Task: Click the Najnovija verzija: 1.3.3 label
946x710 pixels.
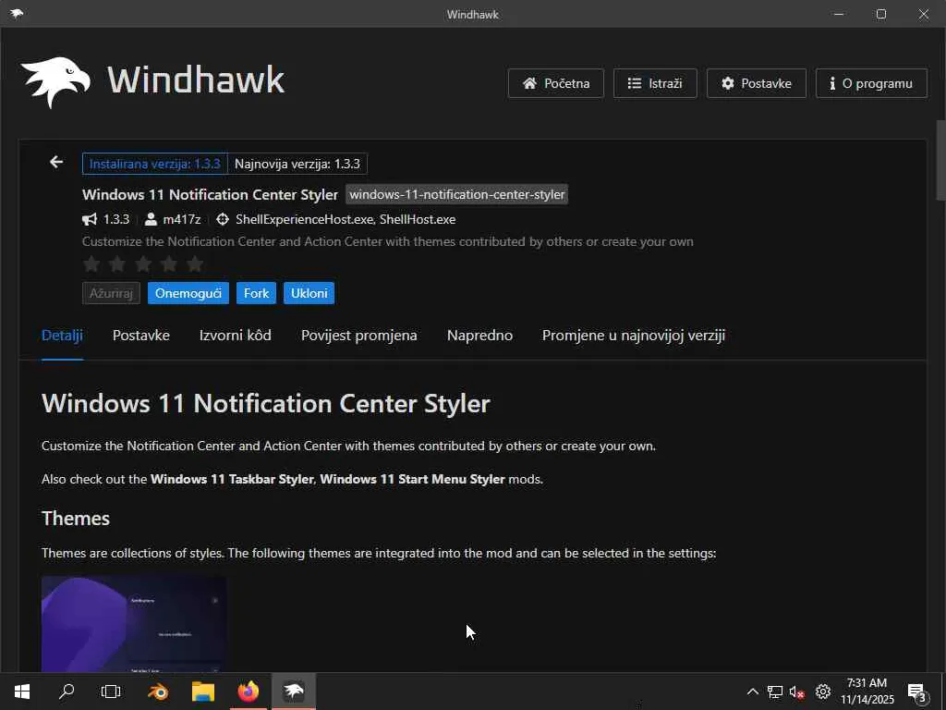Action: (x=297, y=164)
